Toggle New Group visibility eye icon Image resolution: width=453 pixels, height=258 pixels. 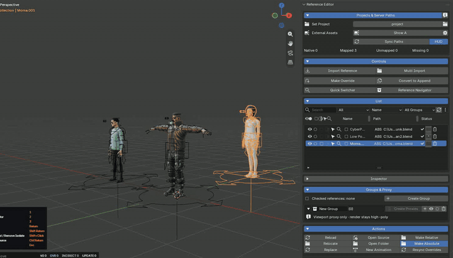click(x=431, y=208)
